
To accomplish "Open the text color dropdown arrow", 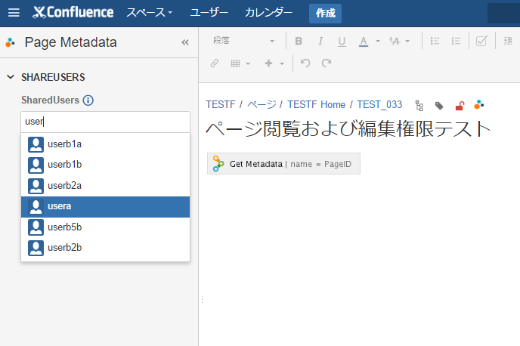I will 378,41.
